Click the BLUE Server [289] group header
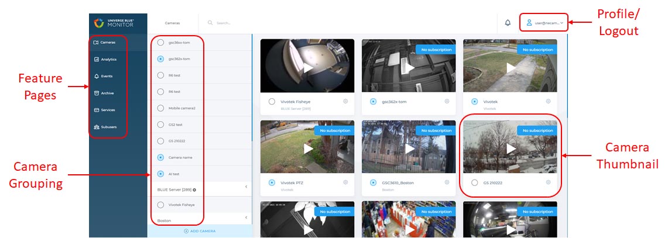 [200, 189]
